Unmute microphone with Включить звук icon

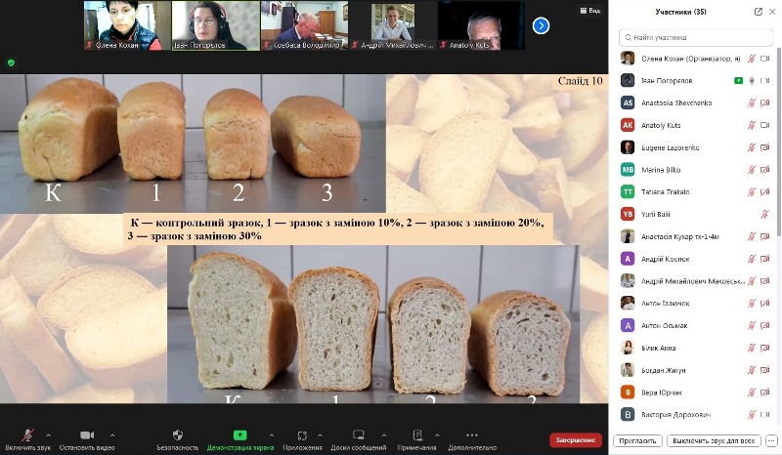click(x=28, y=435)
